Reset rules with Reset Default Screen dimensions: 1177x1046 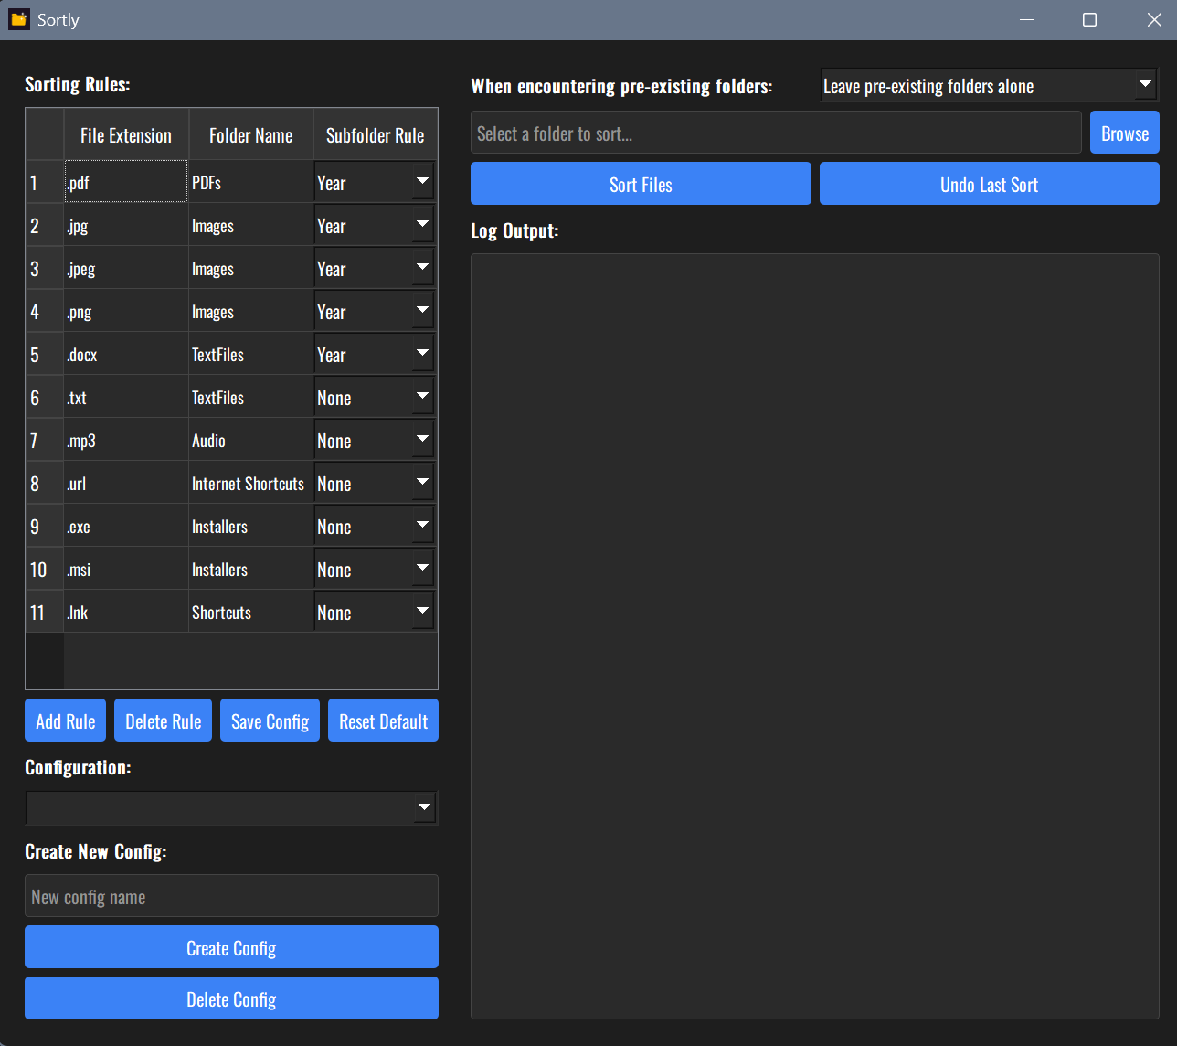[384, 720]
